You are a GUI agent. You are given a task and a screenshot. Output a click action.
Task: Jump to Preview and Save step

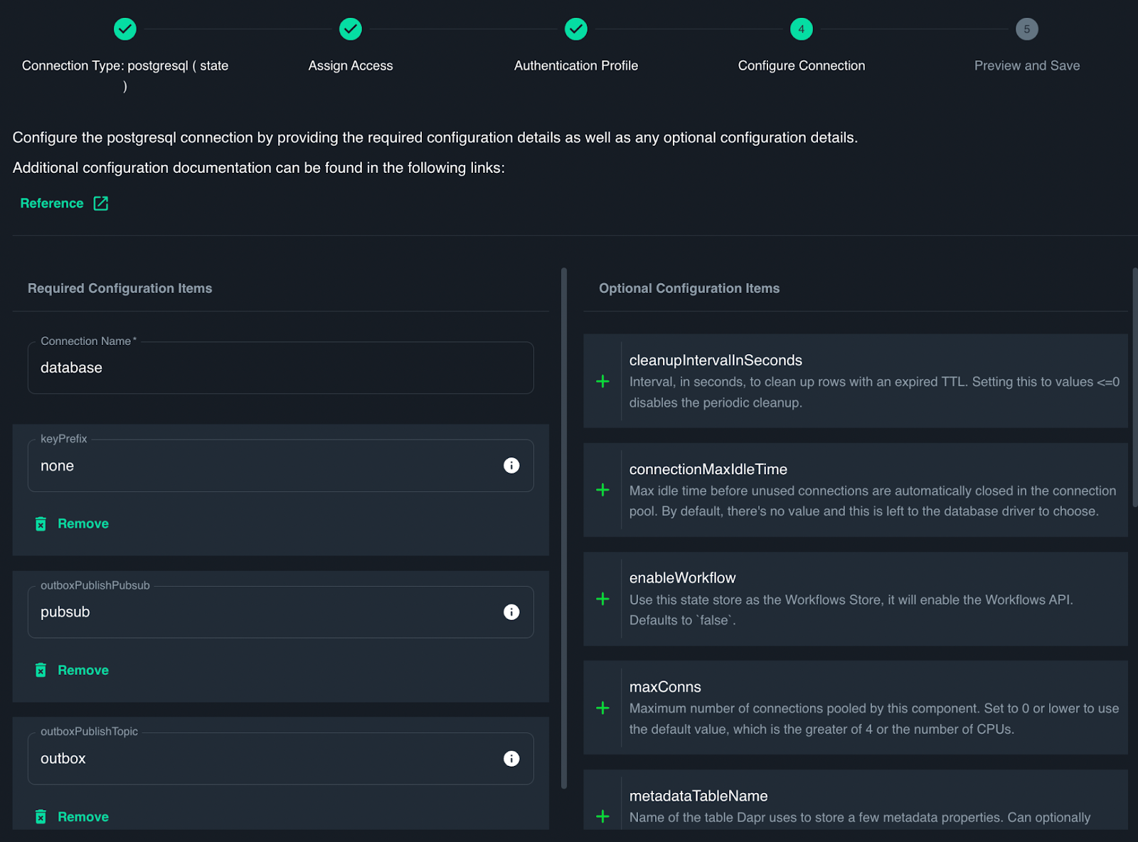(x=1026, y=29)
